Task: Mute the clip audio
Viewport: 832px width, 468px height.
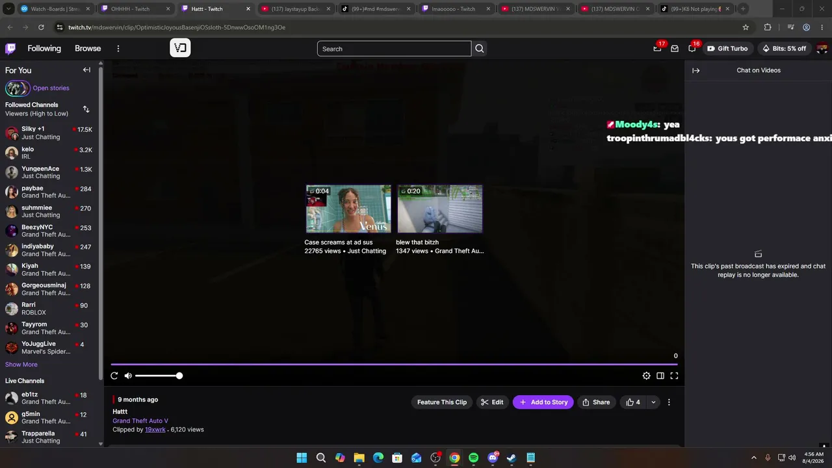Action: click(128, 376)
